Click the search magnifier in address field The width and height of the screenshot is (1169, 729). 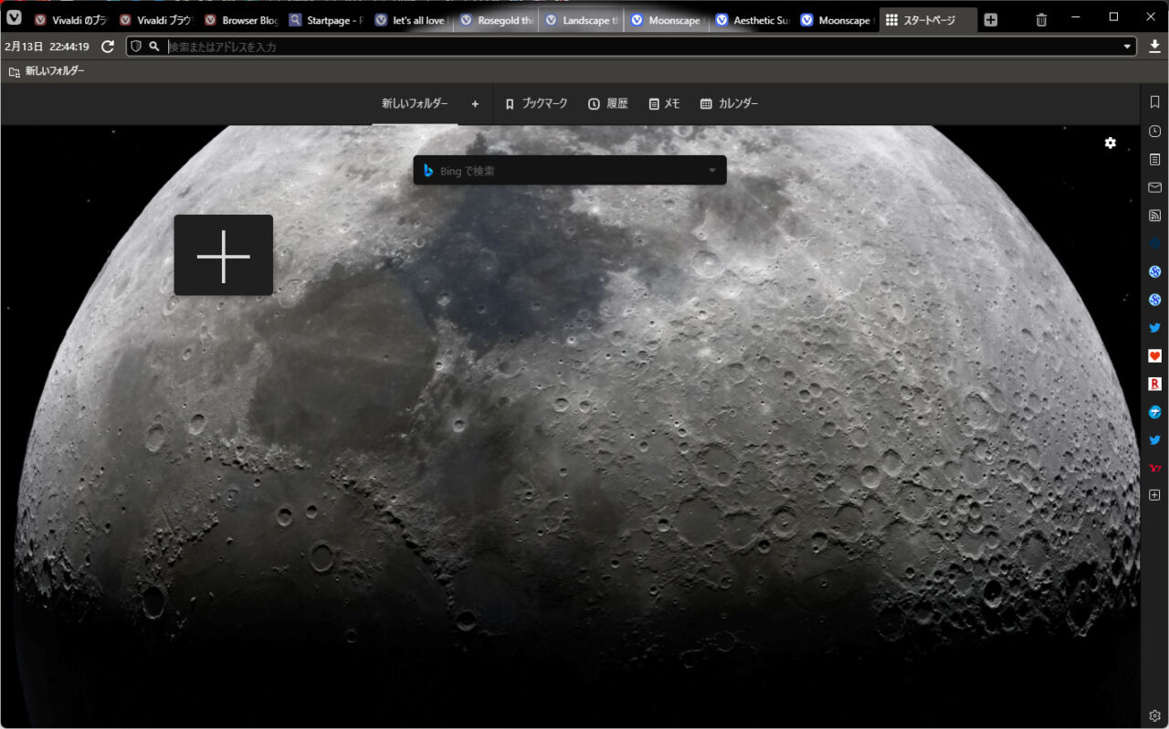coord(154,47)
